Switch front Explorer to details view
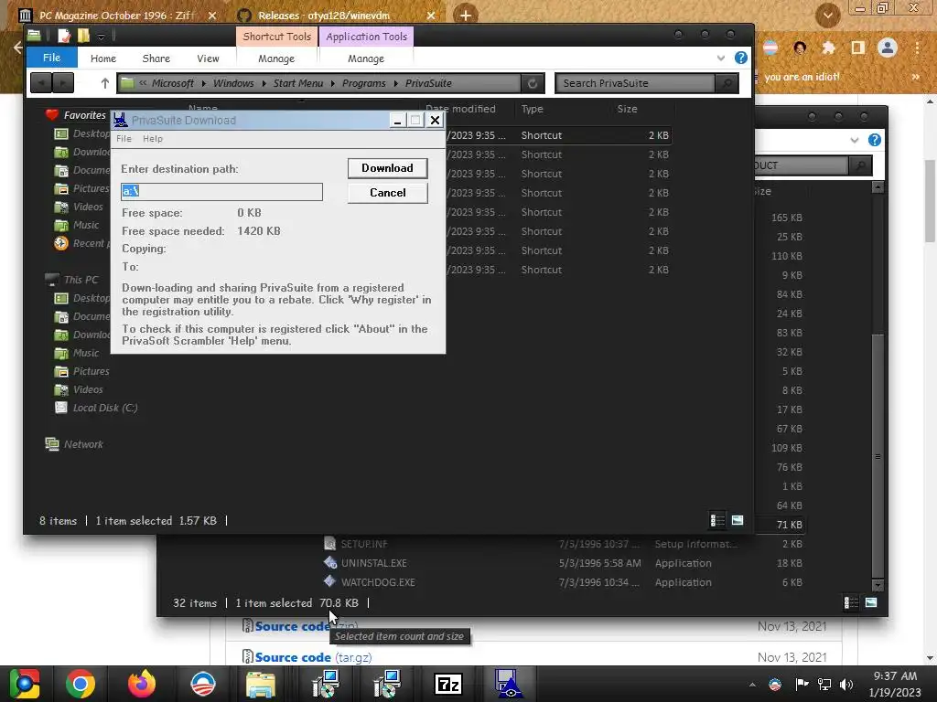The height and width of the screenshot is (702, 937). coord(717,520)
